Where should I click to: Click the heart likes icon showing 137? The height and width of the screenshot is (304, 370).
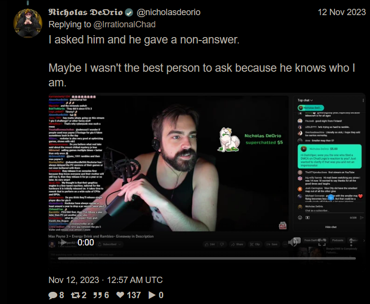[120, 295]
